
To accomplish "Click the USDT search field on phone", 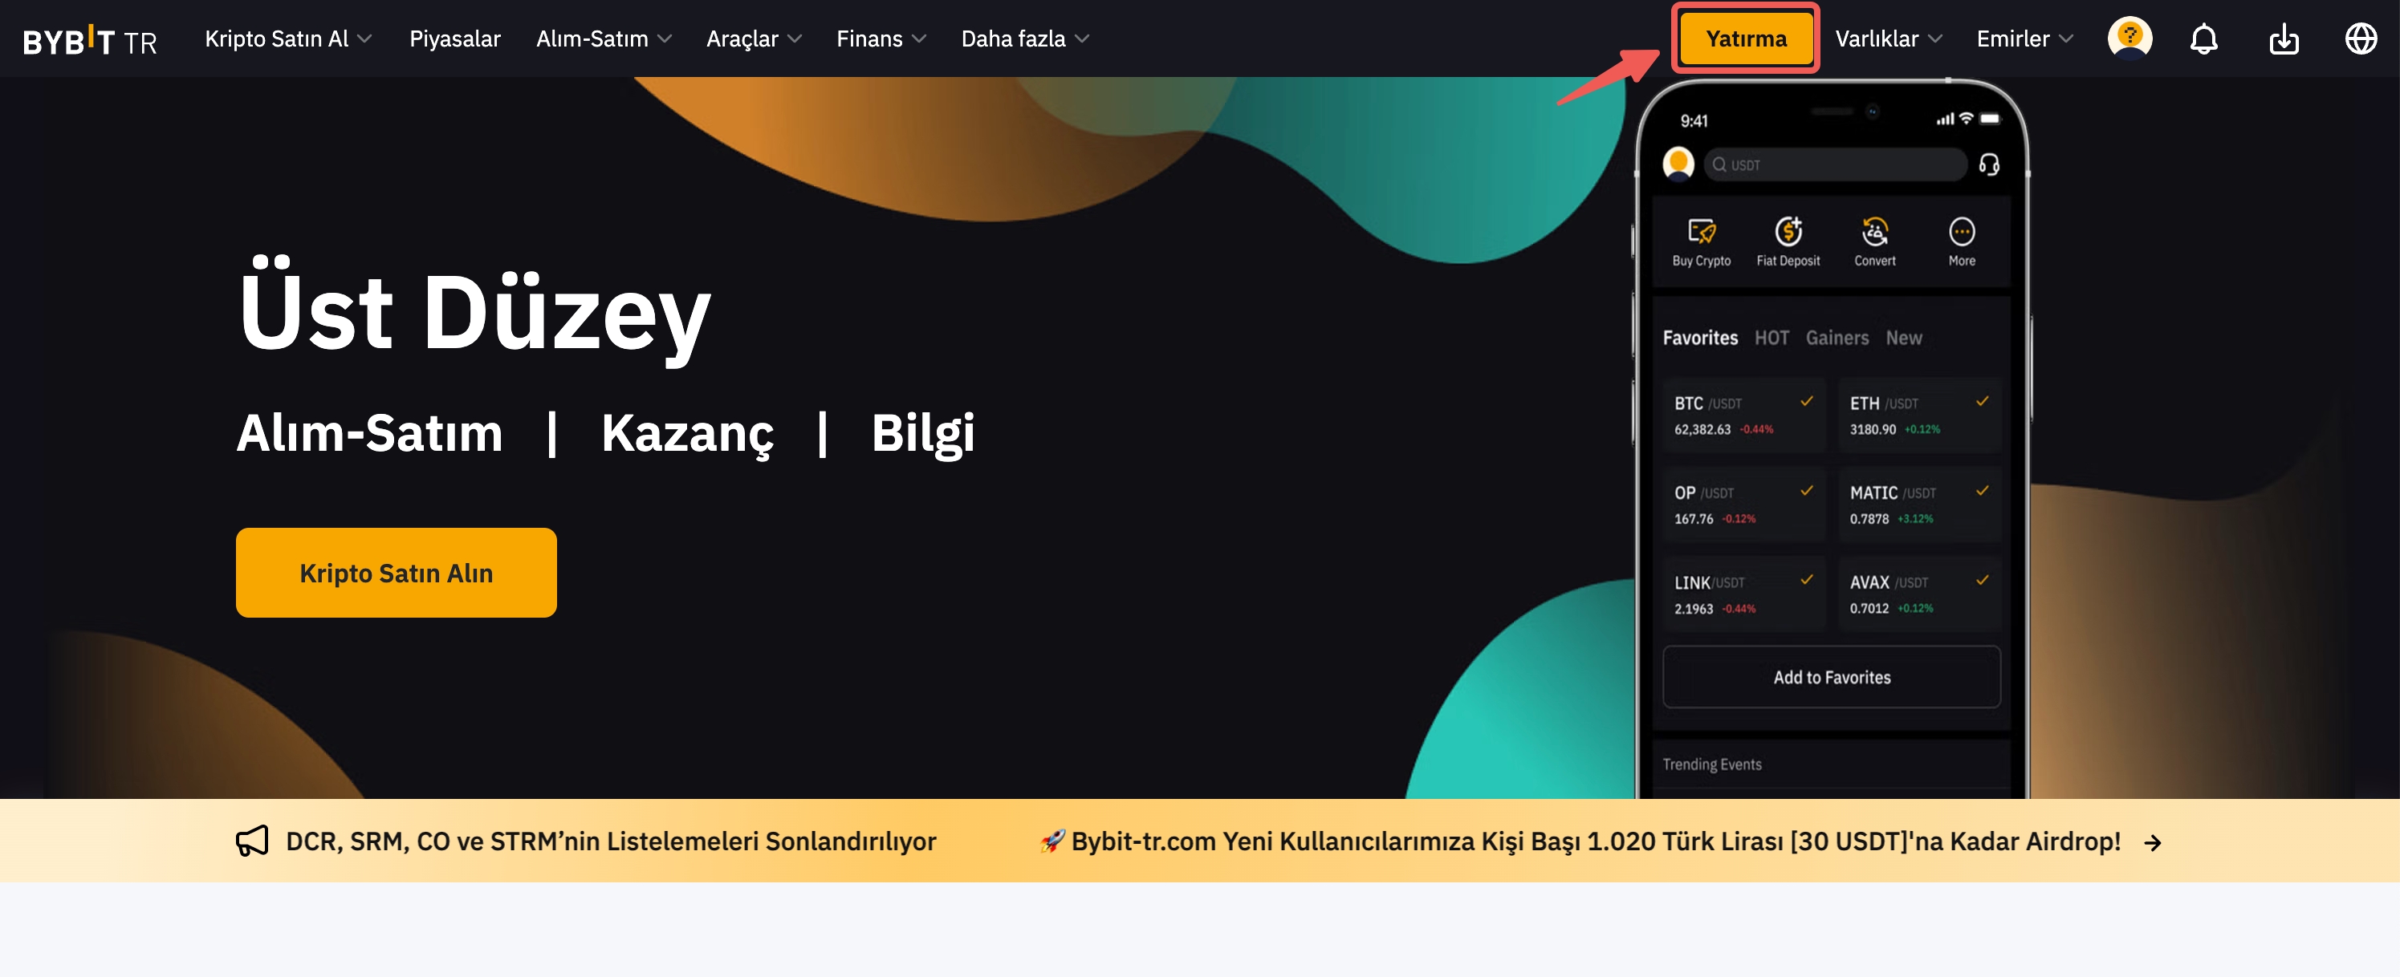I will pyautogui.click(x=1836, y=165).
